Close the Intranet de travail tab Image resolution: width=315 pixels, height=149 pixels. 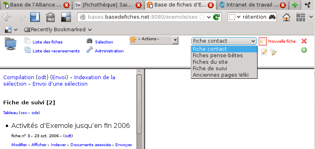coord(283,5)
